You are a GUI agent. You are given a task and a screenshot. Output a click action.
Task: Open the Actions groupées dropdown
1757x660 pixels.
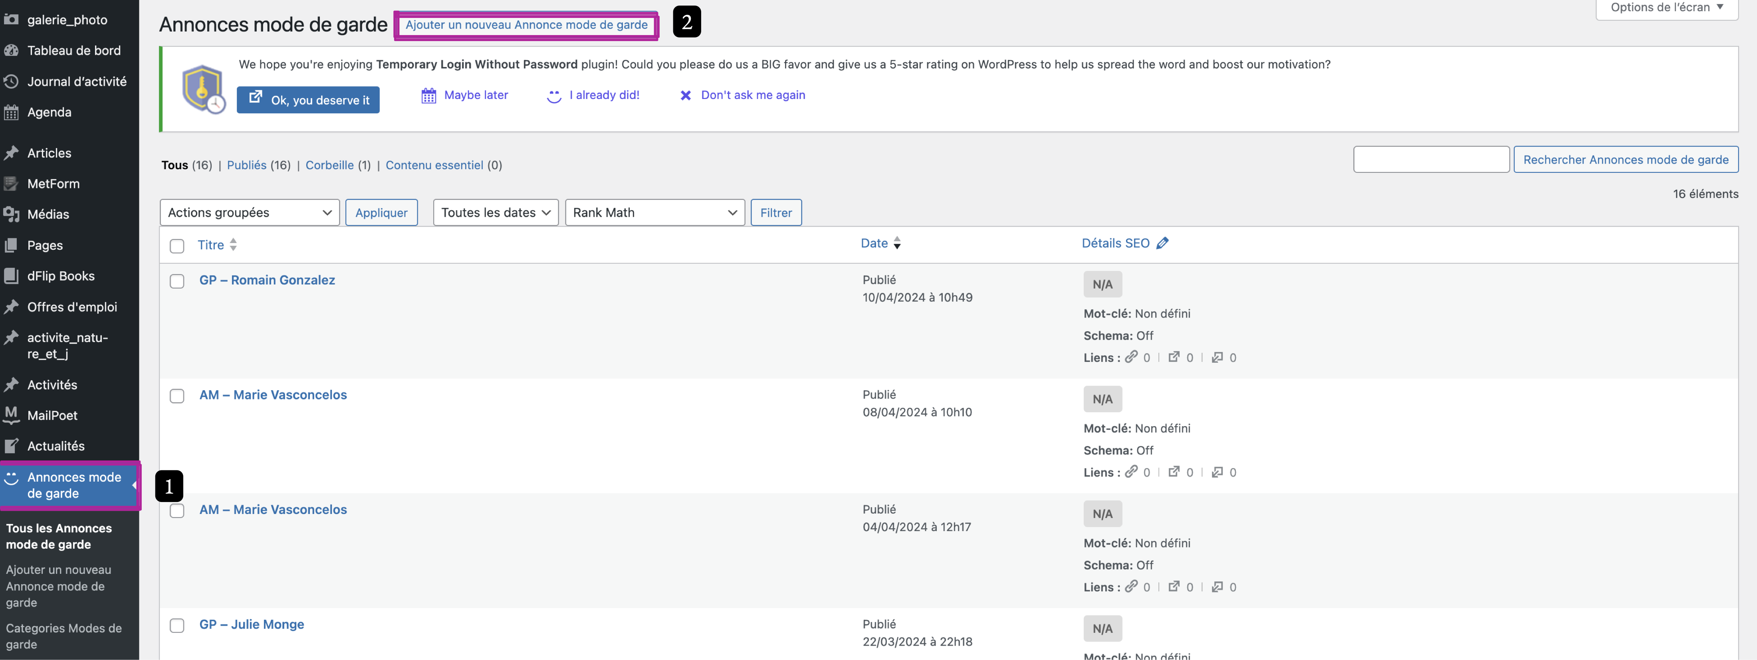(250, 213)
